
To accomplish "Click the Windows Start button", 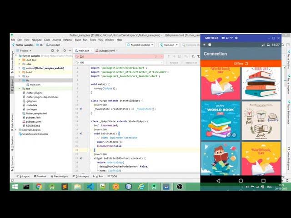I will 15,187.
